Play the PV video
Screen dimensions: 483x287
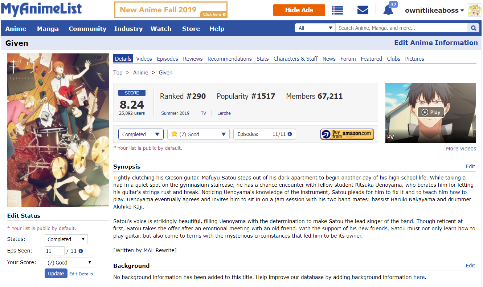coord(431,113)
